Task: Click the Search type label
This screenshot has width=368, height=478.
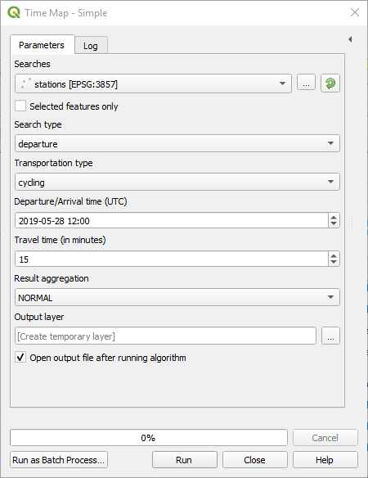Action: [x=38, y=124]
